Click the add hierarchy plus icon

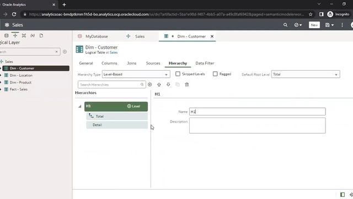pyautogui.click(x=149, y=85)
